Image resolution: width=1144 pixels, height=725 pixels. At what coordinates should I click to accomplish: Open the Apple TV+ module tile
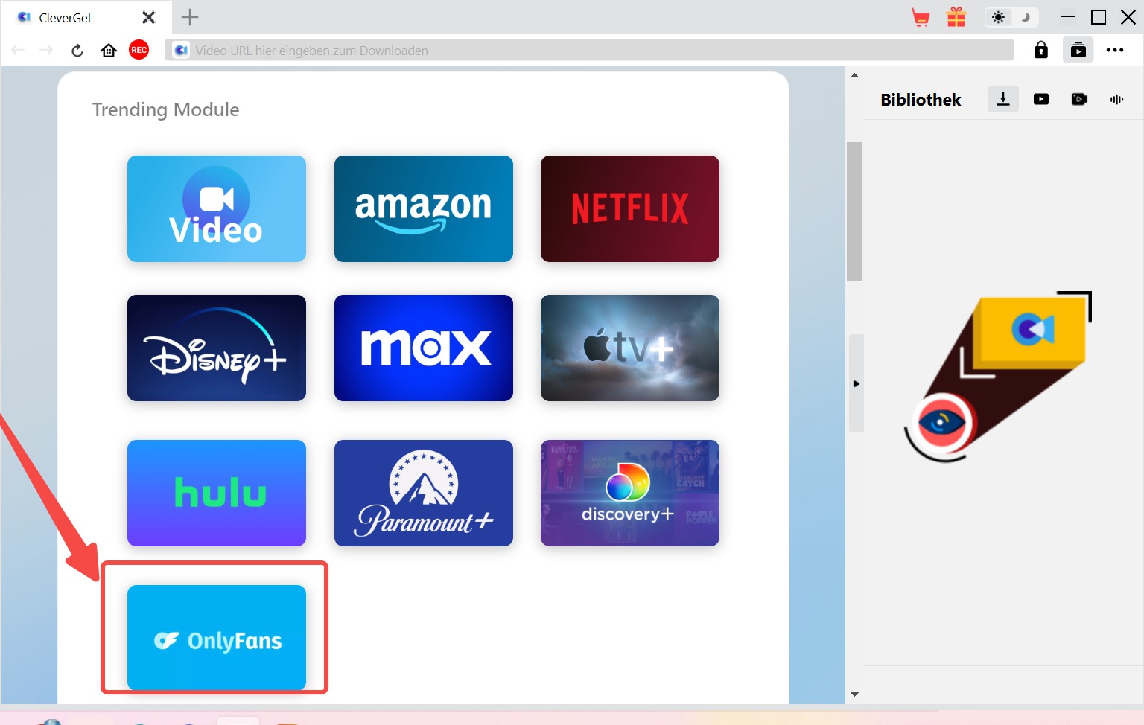coord(630,348)
